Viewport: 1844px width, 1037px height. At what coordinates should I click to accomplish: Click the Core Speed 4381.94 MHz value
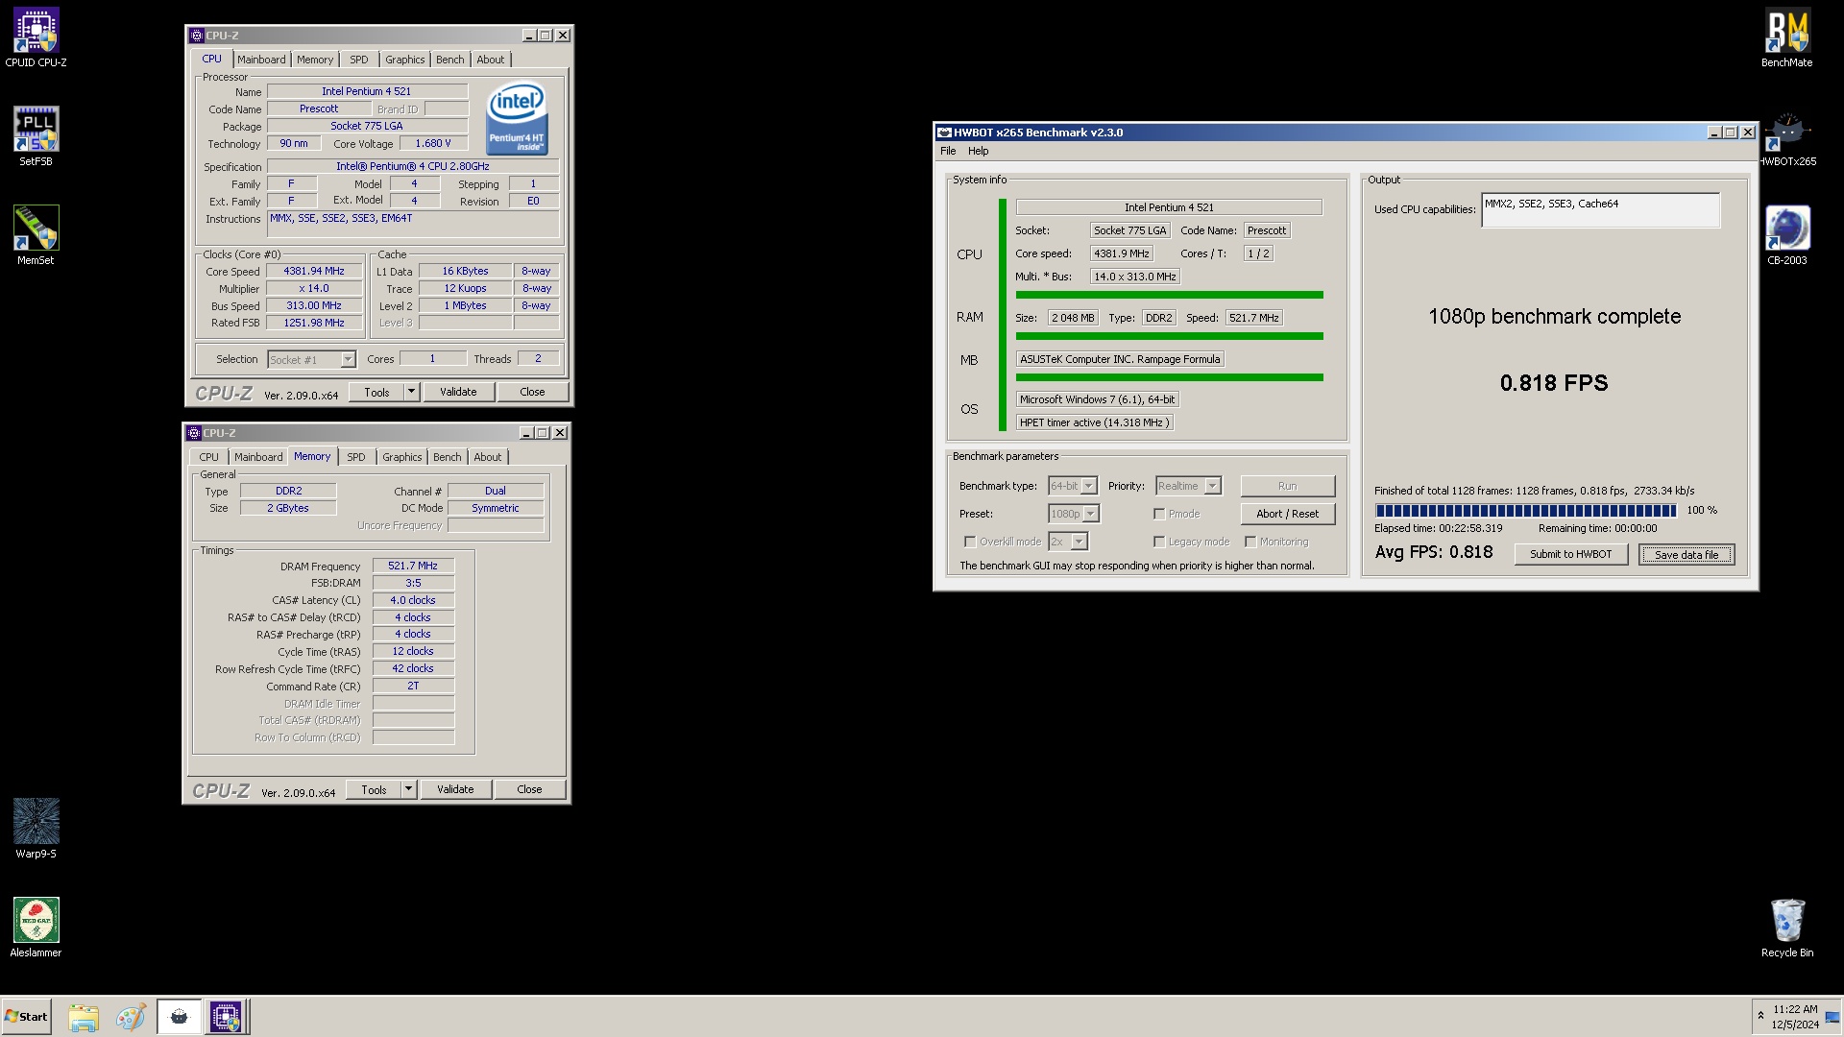click(314, 272)
